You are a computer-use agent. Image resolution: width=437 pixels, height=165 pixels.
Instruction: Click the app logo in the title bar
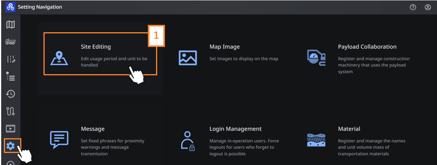11,7
